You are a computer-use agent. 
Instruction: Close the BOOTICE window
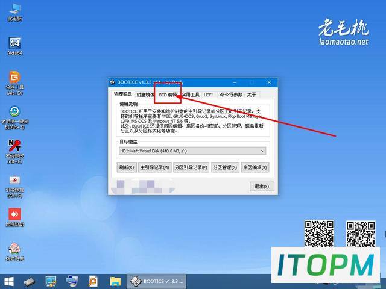click(269, 82)
